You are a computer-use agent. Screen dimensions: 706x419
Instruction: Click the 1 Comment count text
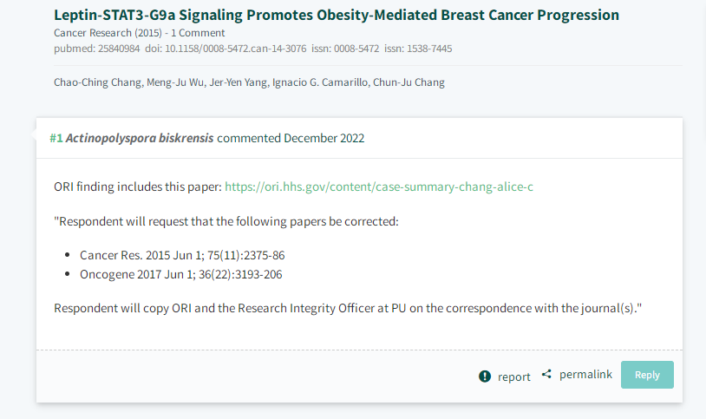pos(198,33)
